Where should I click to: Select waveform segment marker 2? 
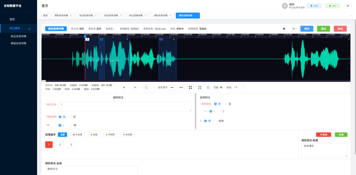[x=102, y=40]
